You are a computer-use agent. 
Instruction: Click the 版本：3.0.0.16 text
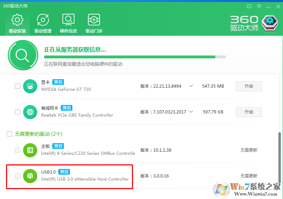click(x=155, y=176)
